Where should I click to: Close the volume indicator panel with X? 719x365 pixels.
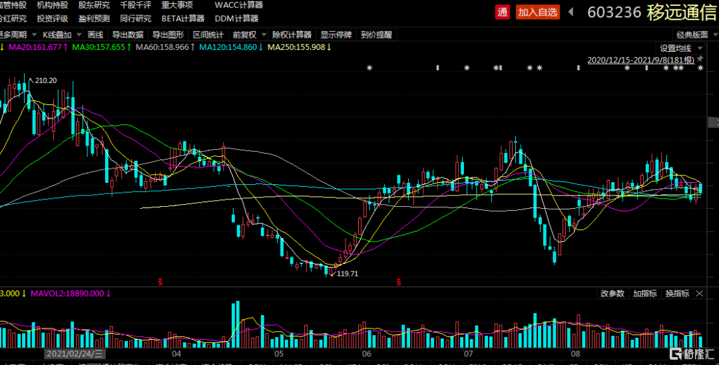[x=699, y=294]
